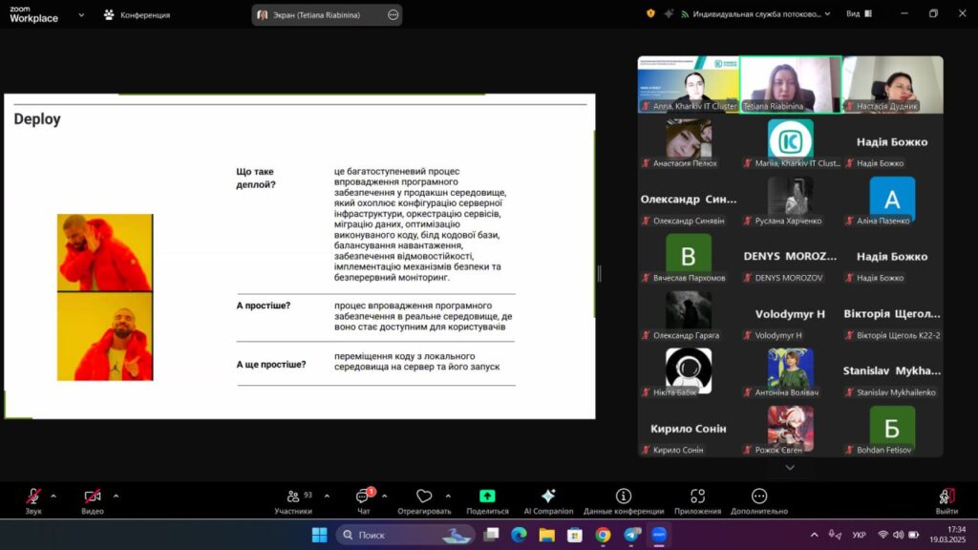The image size is (978, 550).
Task: Expand the arrow next to Чат
Action: pos(384,497)
